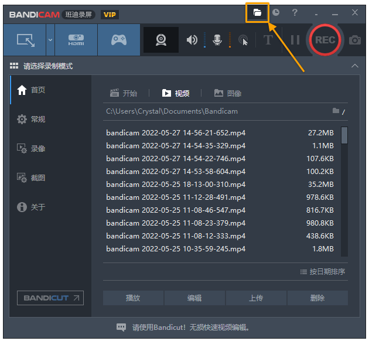The width and height of the screenshot is (369, 341).
Task: Collapse the panel with the up chevron
Action: (x=354, y=66)
